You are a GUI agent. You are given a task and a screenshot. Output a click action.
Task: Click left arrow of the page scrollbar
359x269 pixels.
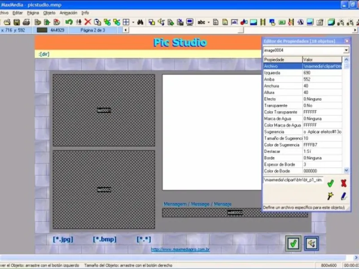pos(126,30)
